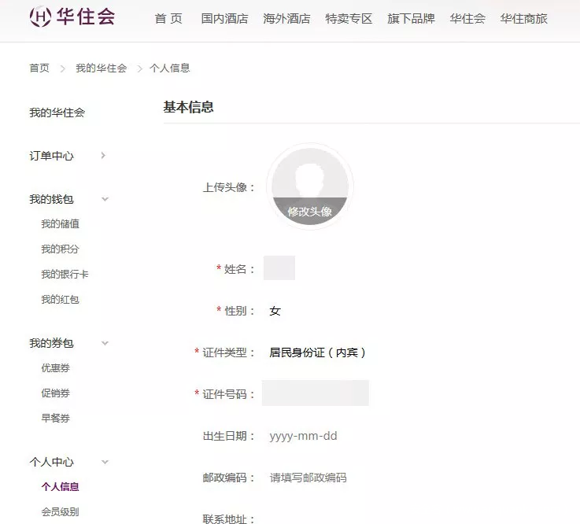
Task: Click the 邮政编码 input field
Action: 308,478
